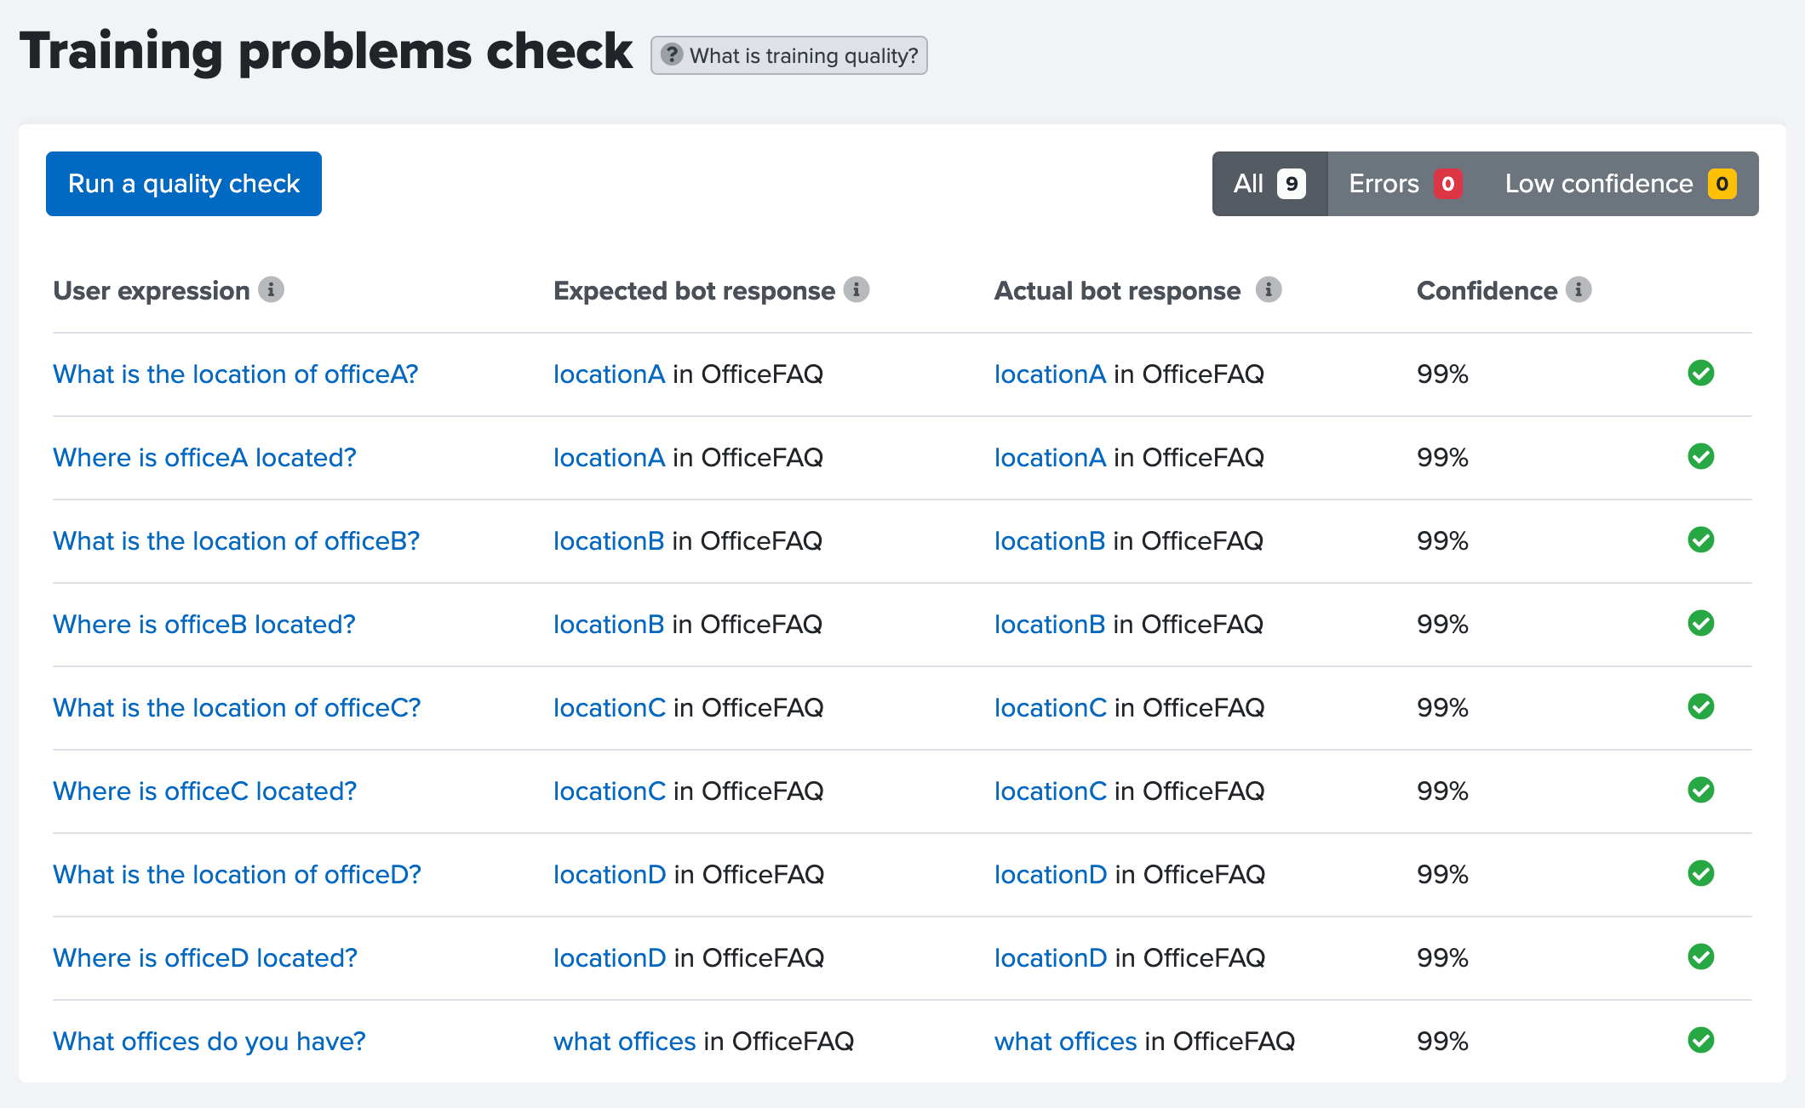Click the Expected bot response info icon
The image size is (1805, 1108).
tap(857, 290)
